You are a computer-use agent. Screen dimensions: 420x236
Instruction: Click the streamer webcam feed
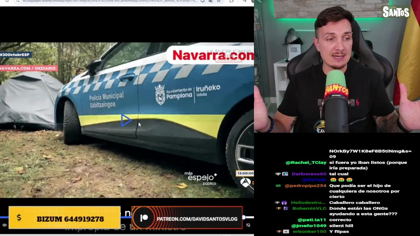coord(337,66)
